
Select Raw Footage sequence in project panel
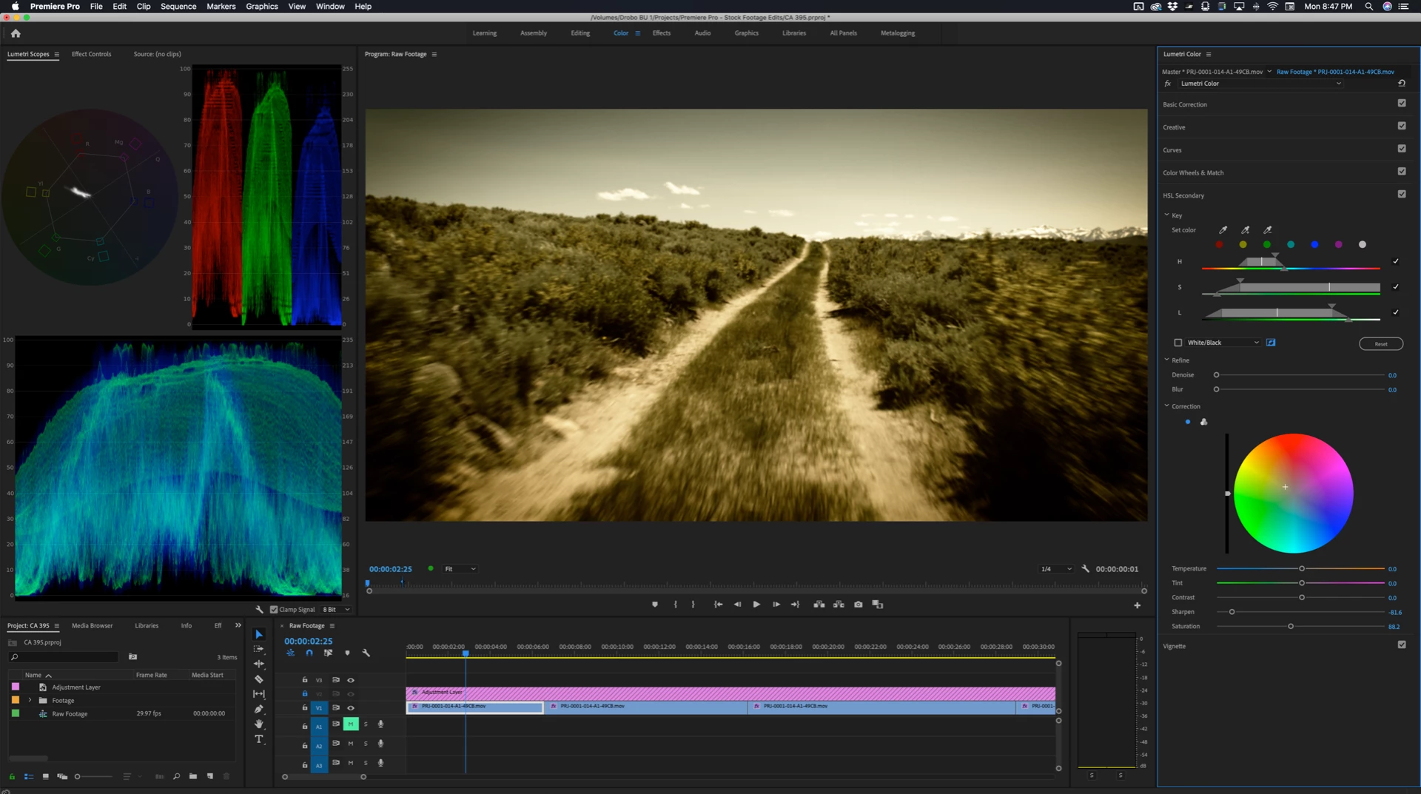pyautogui.click(x=70, y=714)
